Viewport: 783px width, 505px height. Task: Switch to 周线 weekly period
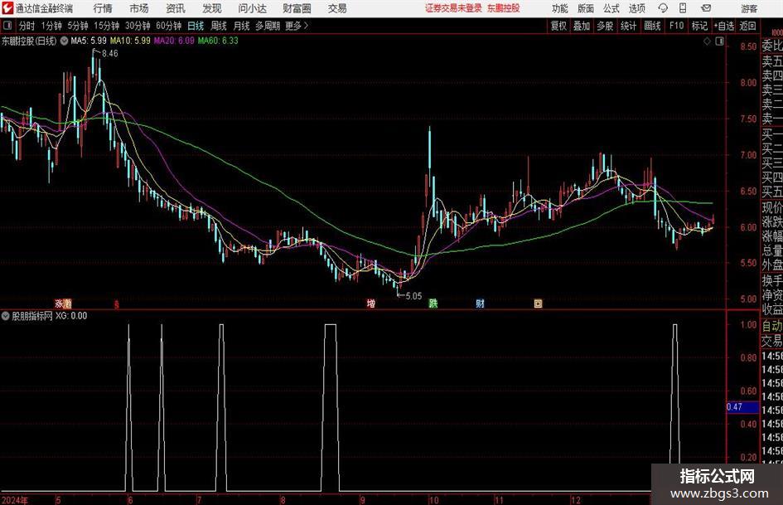[219, 26]
